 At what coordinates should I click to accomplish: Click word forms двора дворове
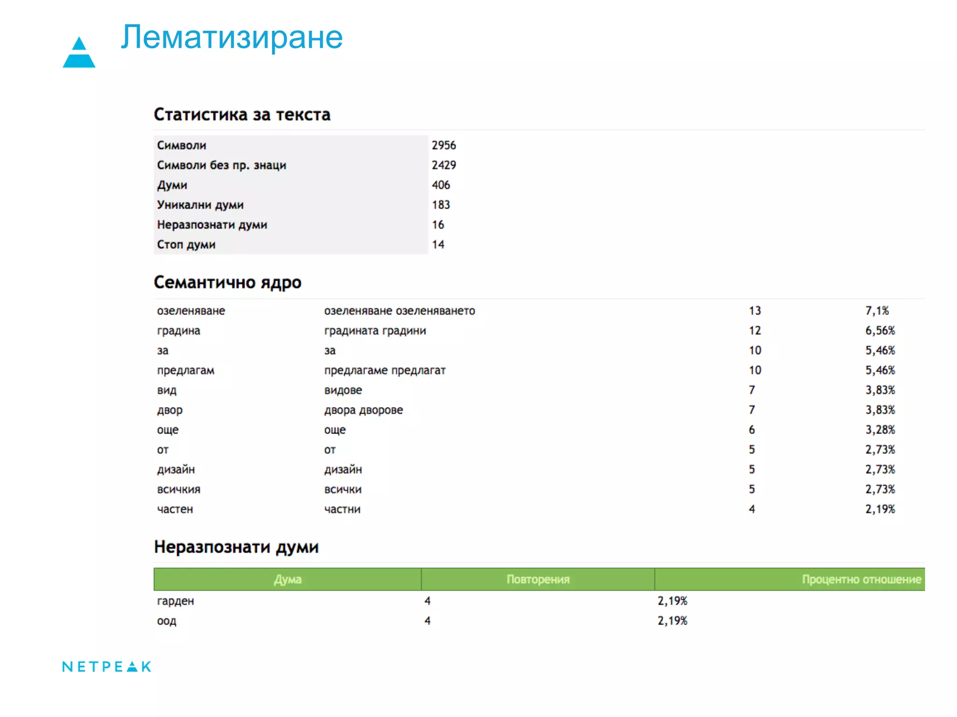click(364, 410)
